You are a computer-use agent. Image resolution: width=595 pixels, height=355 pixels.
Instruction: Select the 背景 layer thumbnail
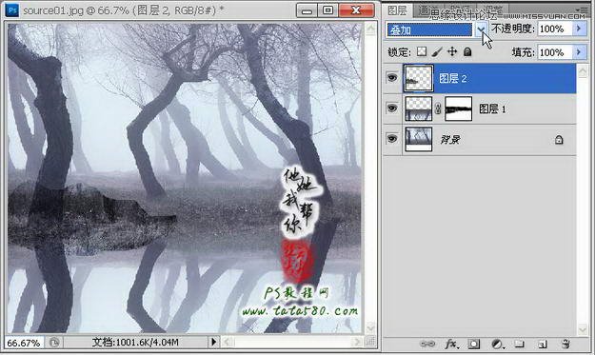[x=418, y=139]
